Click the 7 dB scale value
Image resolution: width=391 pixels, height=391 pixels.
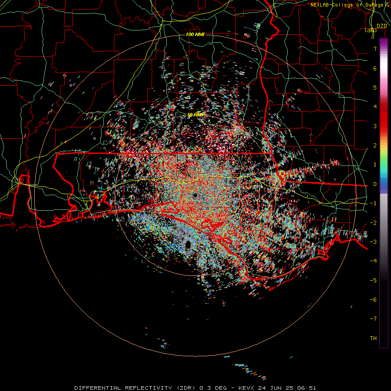[x=375, y=49]
